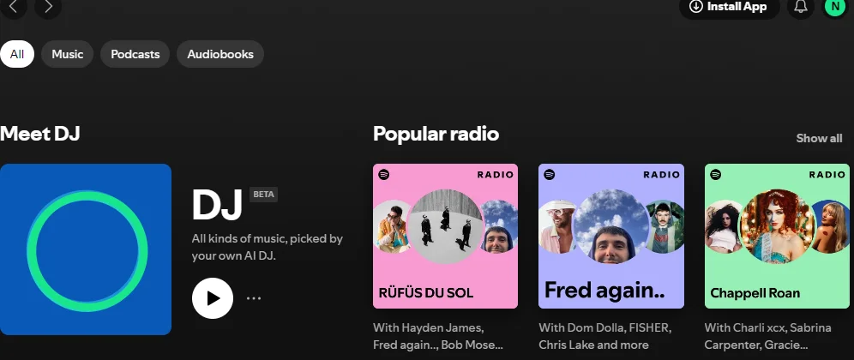Click the Install App button
The width and height of the screenshot is (854, 360).
[730, 7]
